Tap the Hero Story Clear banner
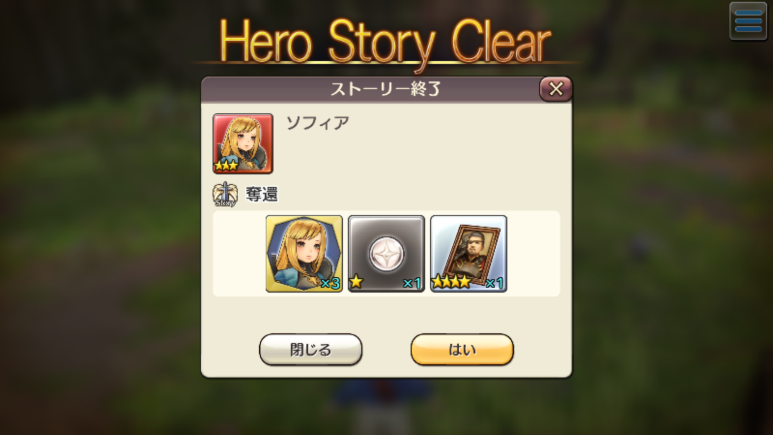This screenshot has height=435, width=773. click(385, 42)
